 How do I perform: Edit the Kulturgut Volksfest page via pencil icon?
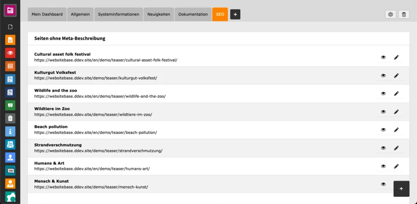(396, 76)
